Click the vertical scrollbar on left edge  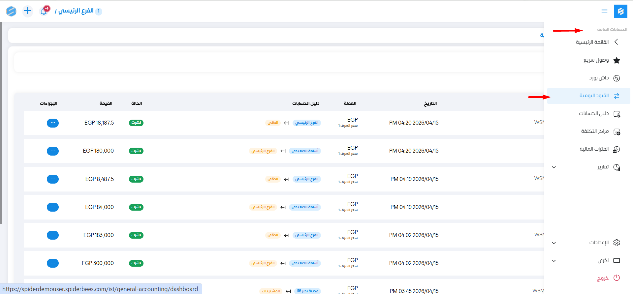point(1,122)
